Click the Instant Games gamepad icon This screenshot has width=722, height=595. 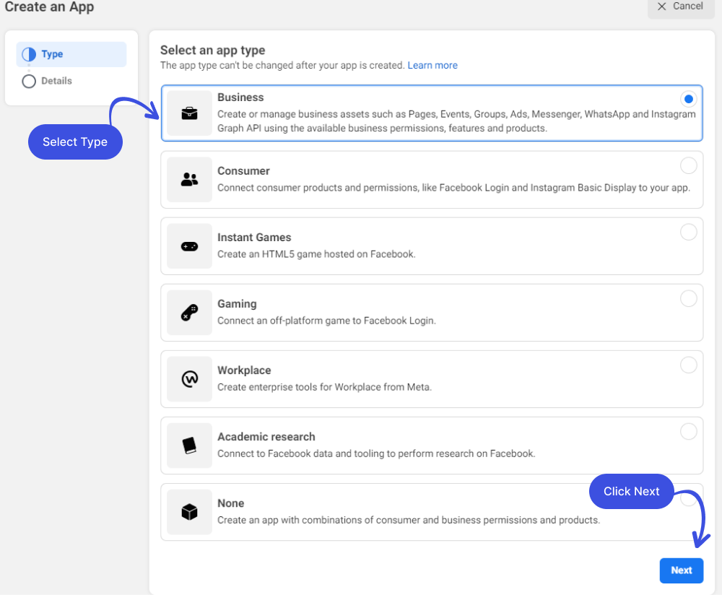point(189,246)
